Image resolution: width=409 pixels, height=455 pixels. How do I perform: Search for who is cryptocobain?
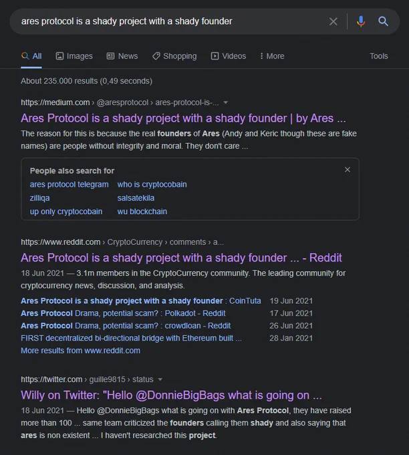(x=152, y=185)
